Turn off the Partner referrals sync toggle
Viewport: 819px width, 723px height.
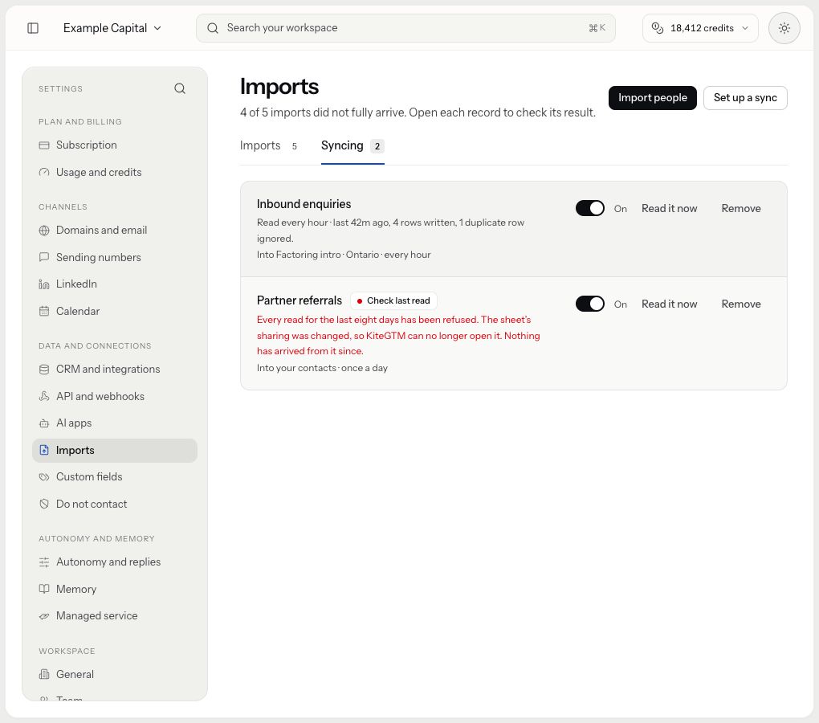coord(589,304)
